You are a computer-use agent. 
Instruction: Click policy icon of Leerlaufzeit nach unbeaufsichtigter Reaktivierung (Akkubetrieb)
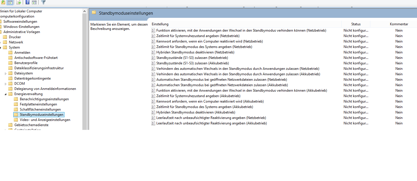click(153, 123)
